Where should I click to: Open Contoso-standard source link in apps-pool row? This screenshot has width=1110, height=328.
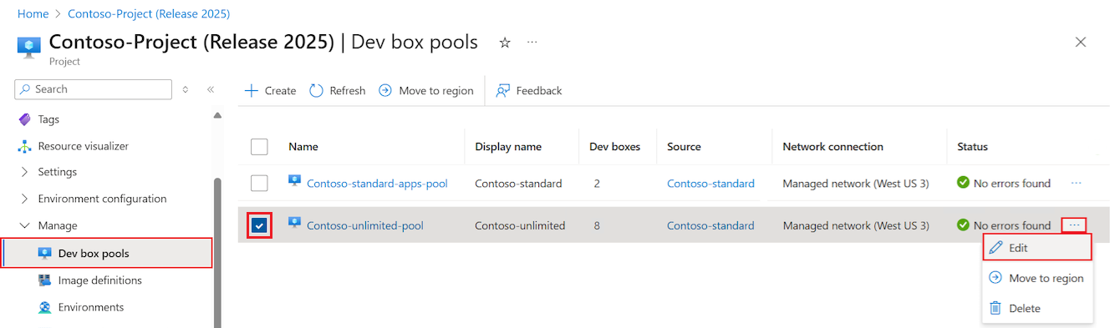(x=710, y=183)
